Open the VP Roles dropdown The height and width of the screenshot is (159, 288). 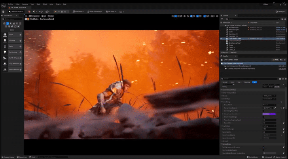pos(111,11)
